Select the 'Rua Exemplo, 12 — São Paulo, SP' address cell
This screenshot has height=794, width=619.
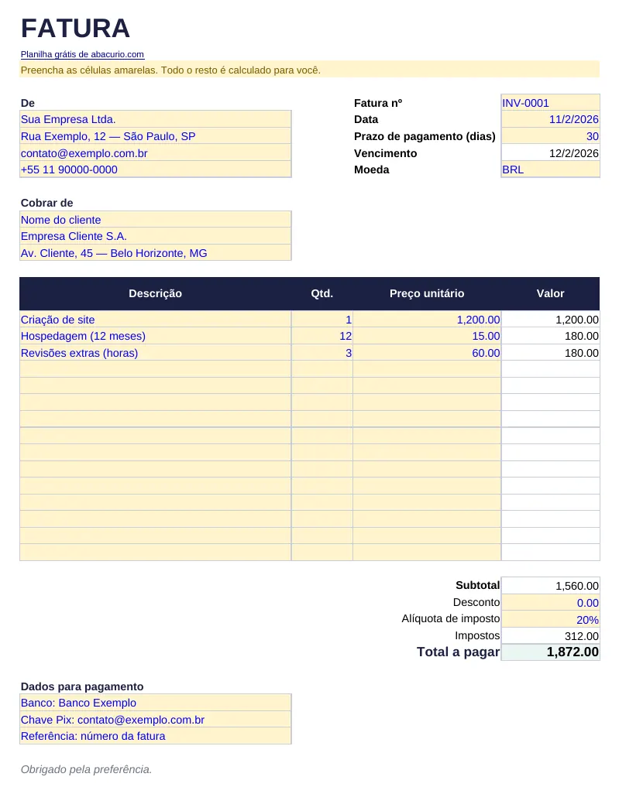(x=156, y=135)
